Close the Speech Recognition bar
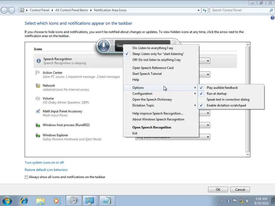 coord(175,43)
